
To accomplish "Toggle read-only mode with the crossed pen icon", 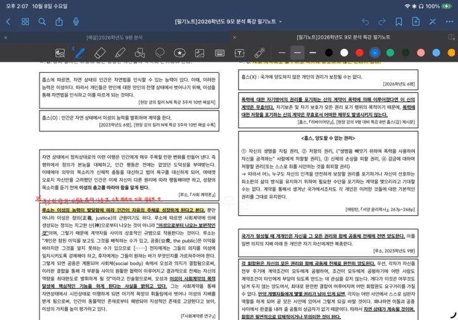I will [433, 22].
